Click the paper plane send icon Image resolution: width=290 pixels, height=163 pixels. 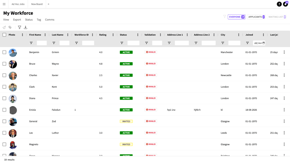click(x=4, y=27)
